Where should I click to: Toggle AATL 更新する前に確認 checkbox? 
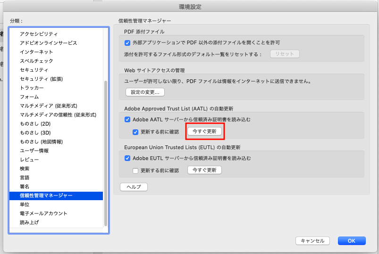136,132
